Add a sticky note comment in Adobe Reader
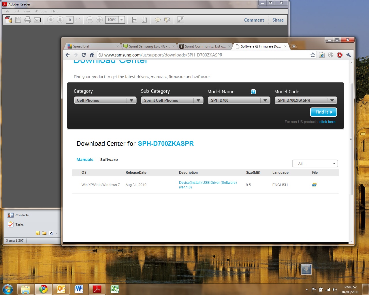369x295 pixels. point(158,20)
